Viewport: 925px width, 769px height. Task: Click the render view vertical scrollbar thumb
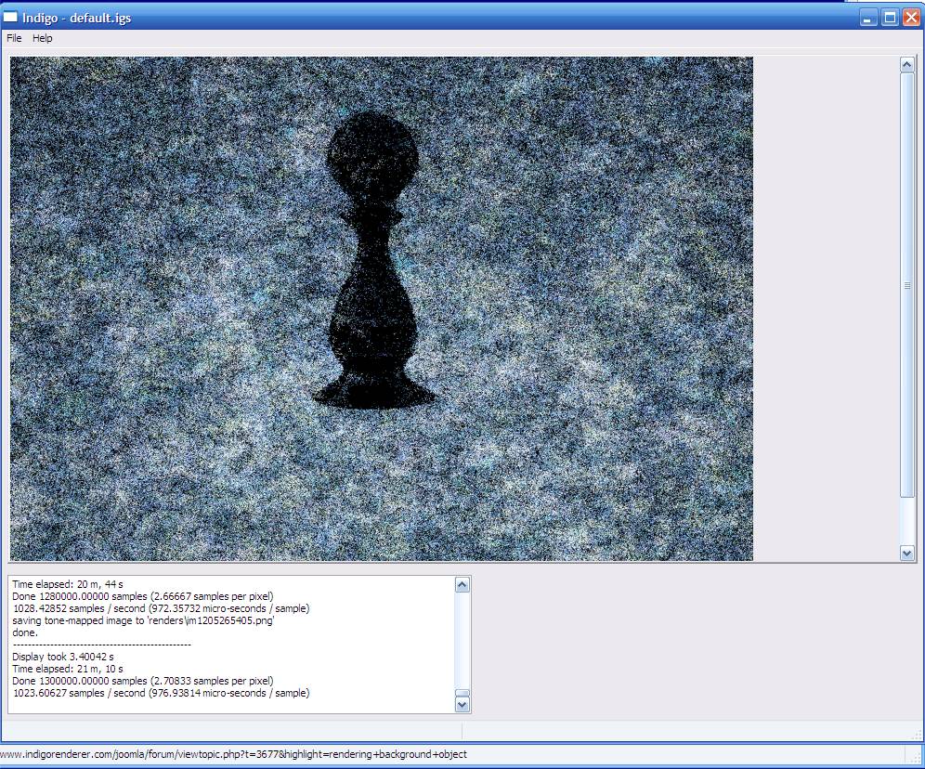click(907, 285)
